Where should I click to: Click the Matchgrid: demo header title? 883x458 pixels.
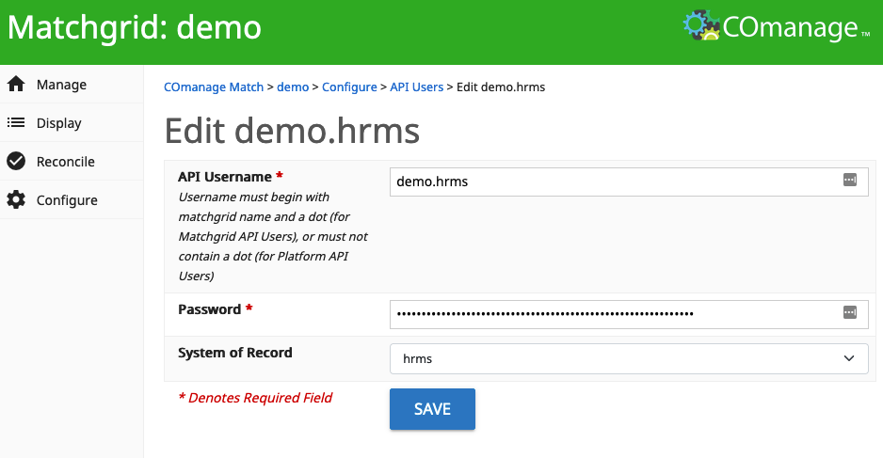pos(135,27)
